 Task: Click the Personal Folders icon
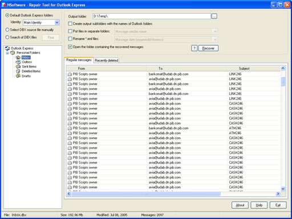pos(13,53)
